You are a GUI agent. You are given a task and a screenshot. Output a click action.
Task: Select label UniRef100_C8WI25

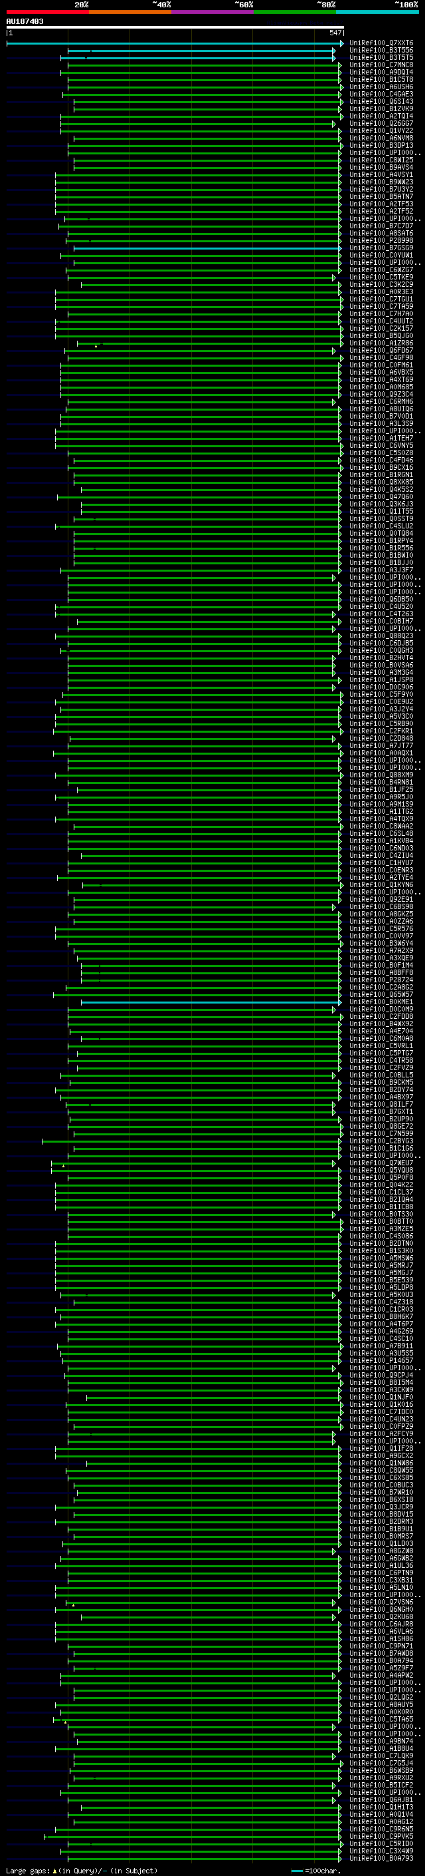381,160
